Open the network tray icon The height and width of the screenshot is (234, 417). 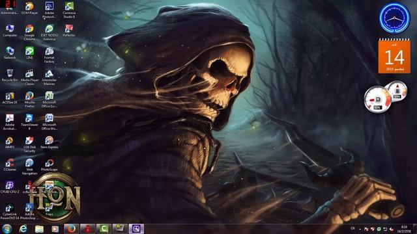(385, 229)
